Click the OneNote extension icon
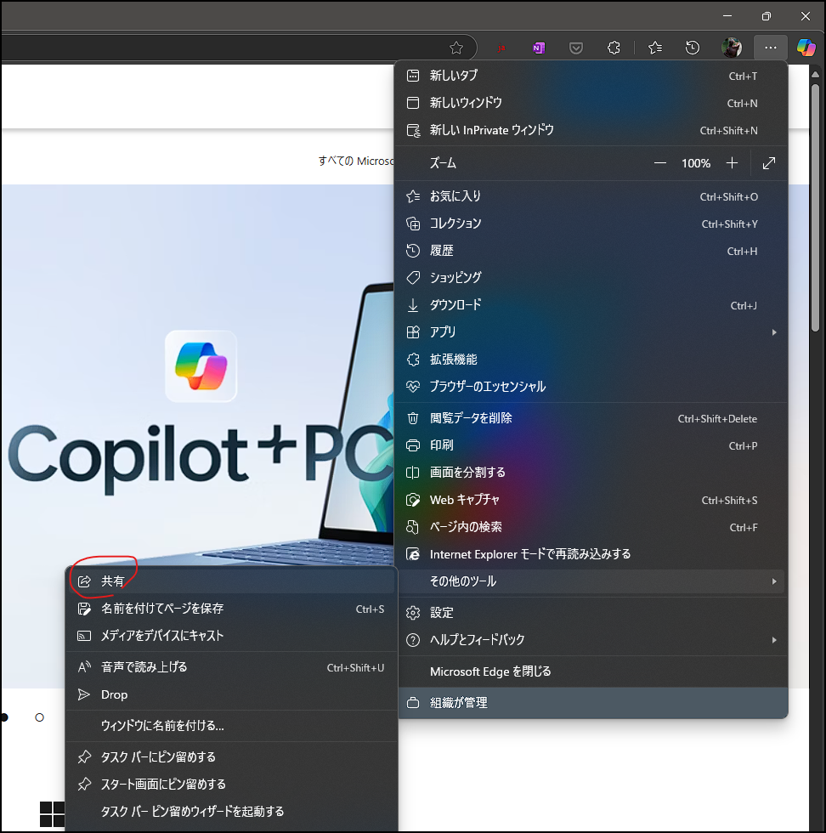 pyautogui.click(x=539, y=48)
